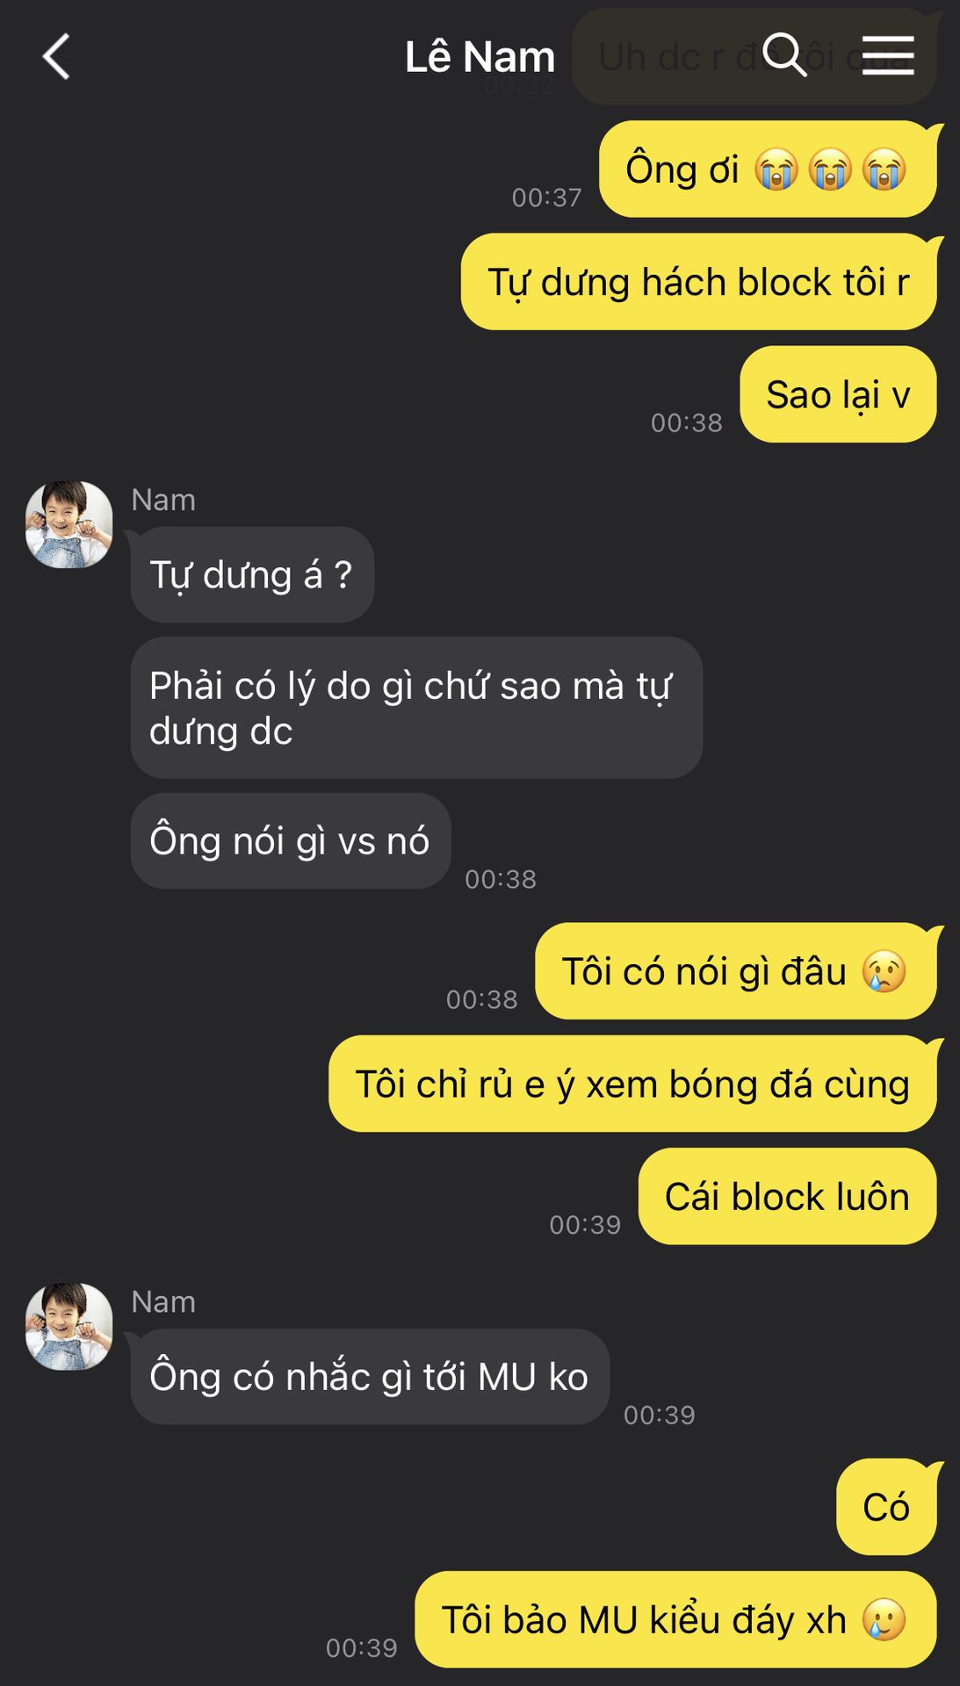Image resolution: width=960 pixels, height=1686 pixels.
Task: Tap the back arrow icon
Action: tap(56, 57)
